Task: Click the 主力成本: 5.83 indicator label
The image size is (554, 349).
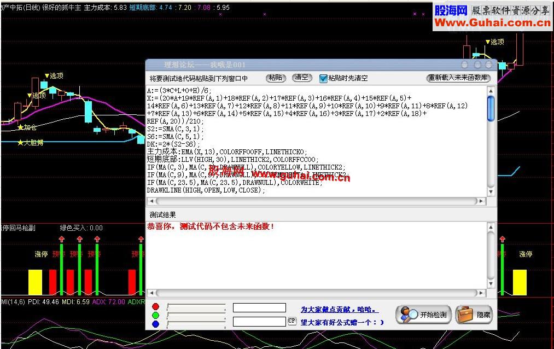Action: 106,8
